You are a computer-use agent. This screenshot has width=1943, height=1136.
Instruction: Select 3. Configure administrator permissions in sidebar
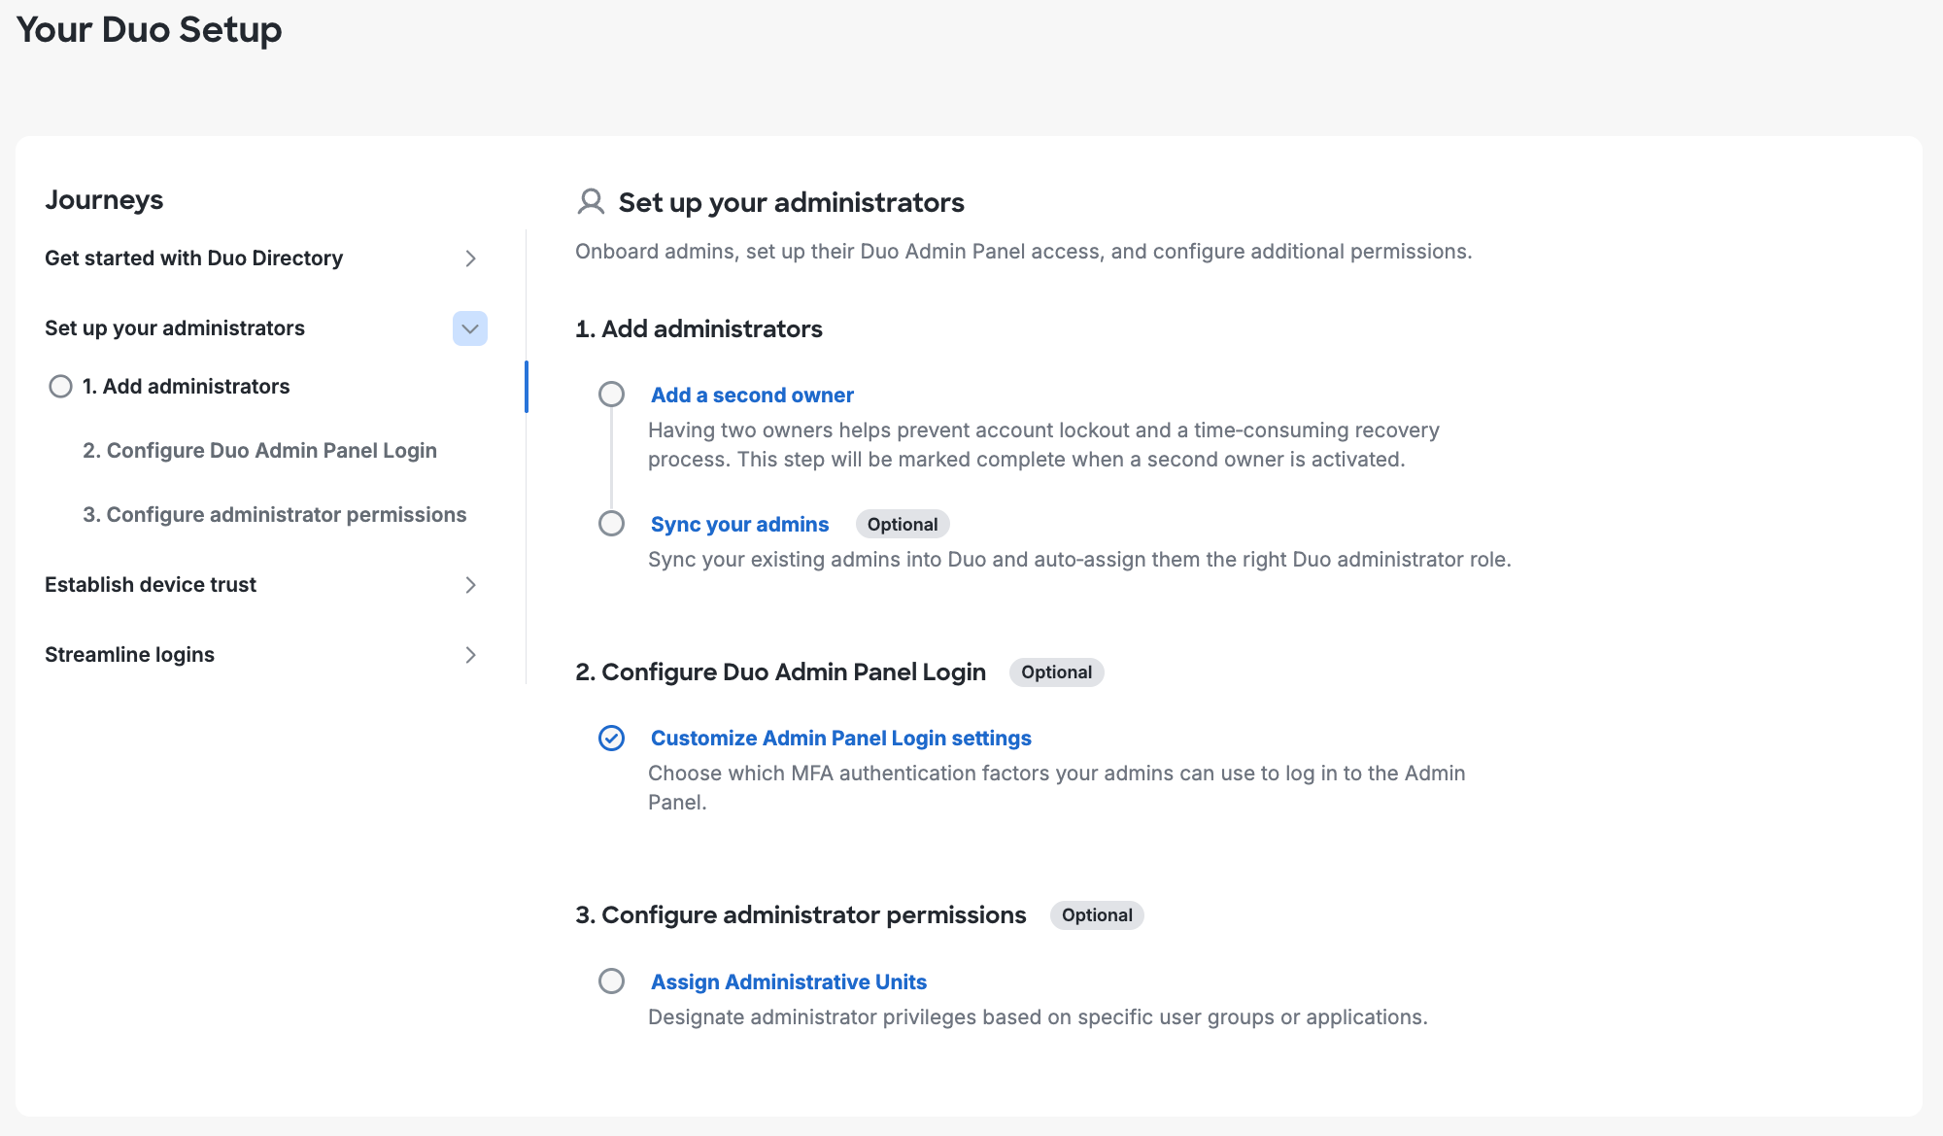click(x=275, y=514)
